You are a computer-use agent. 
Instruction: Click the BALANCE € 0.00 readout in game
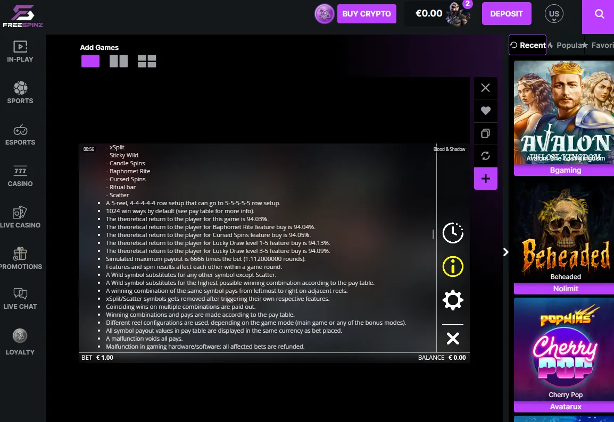[x=442, y=358]
